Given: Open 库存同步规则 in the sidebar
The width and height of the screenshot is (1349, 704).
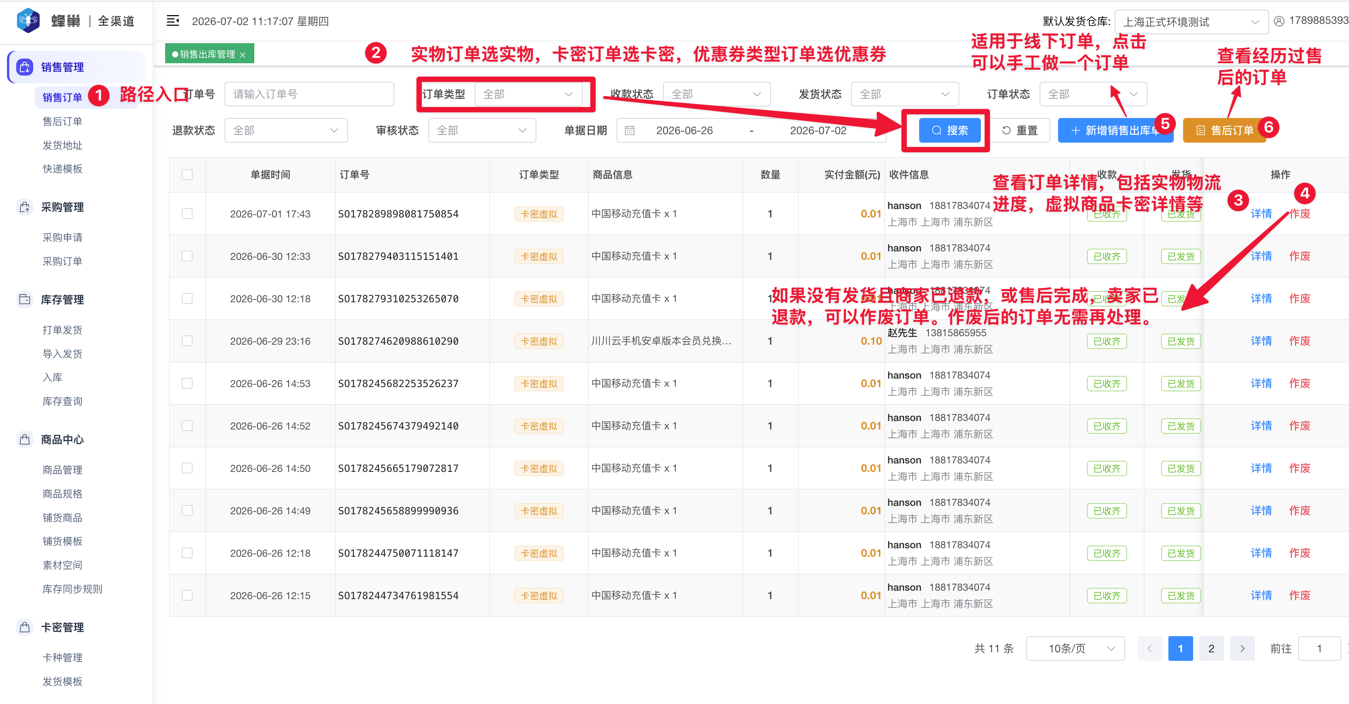Looking at the screenshot, I should coord(72,589).
